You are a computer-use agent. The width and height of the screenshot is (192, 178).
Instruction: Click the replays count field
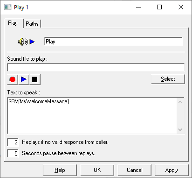coord(13,142)
